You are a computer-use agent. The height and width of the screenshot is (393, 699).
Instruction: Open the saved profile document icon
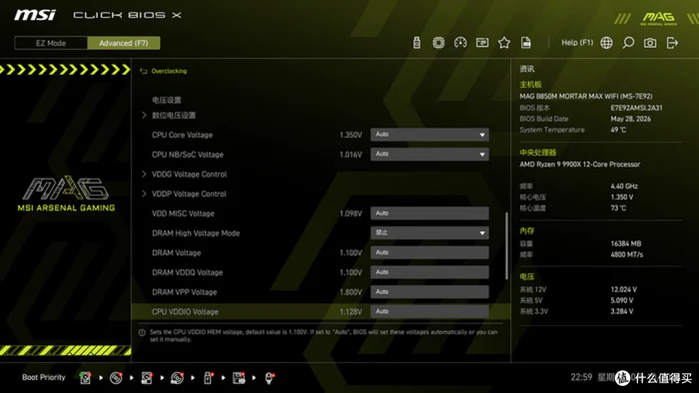click(x=526, y=43)
